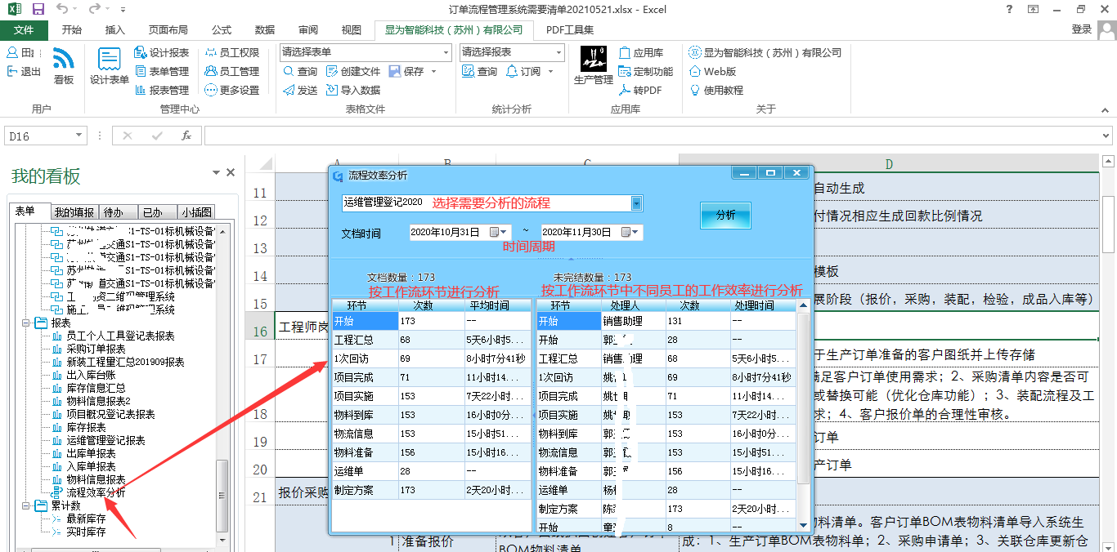Click the redo arrow in title bar
This screenshot has height=552, width=1117.
tap(94, 9)
